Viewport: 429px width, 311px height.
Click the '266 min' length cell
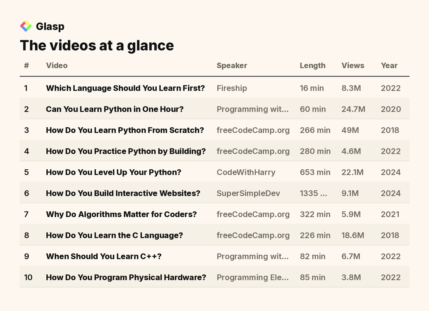315,130
